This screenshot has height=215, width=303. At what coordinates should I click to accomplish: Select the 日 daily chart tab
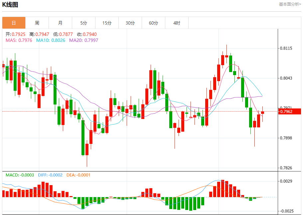pos(14,23)
